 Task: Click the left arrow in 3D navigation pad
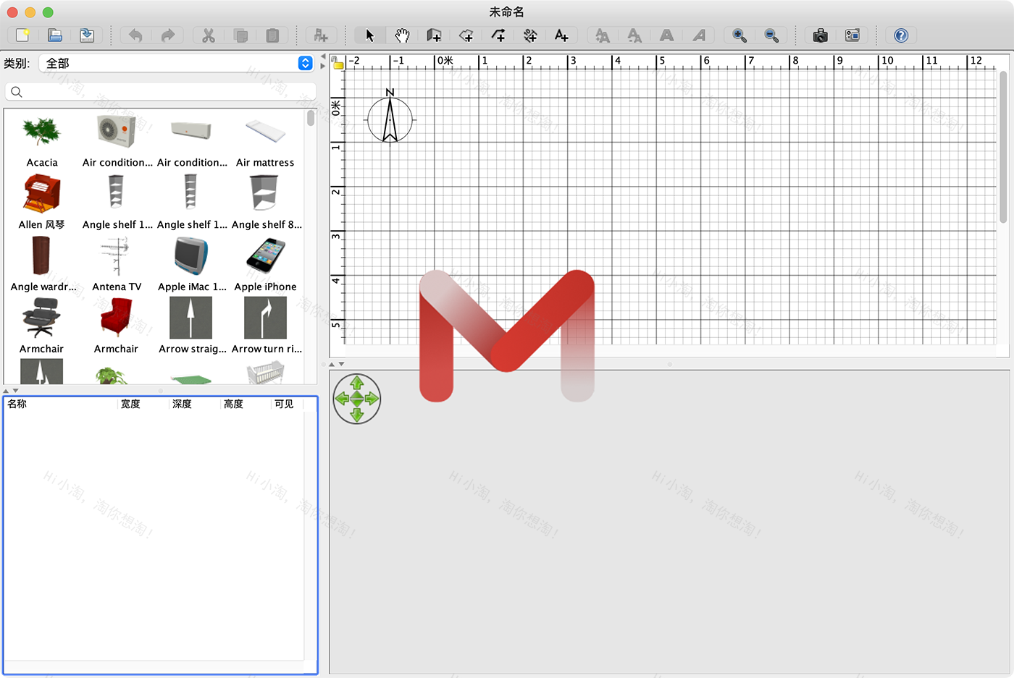[341, 399]
